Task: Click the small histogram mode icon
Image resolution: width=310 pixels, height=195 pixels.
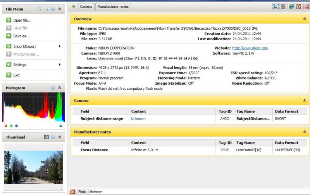Action: point(61,126)
